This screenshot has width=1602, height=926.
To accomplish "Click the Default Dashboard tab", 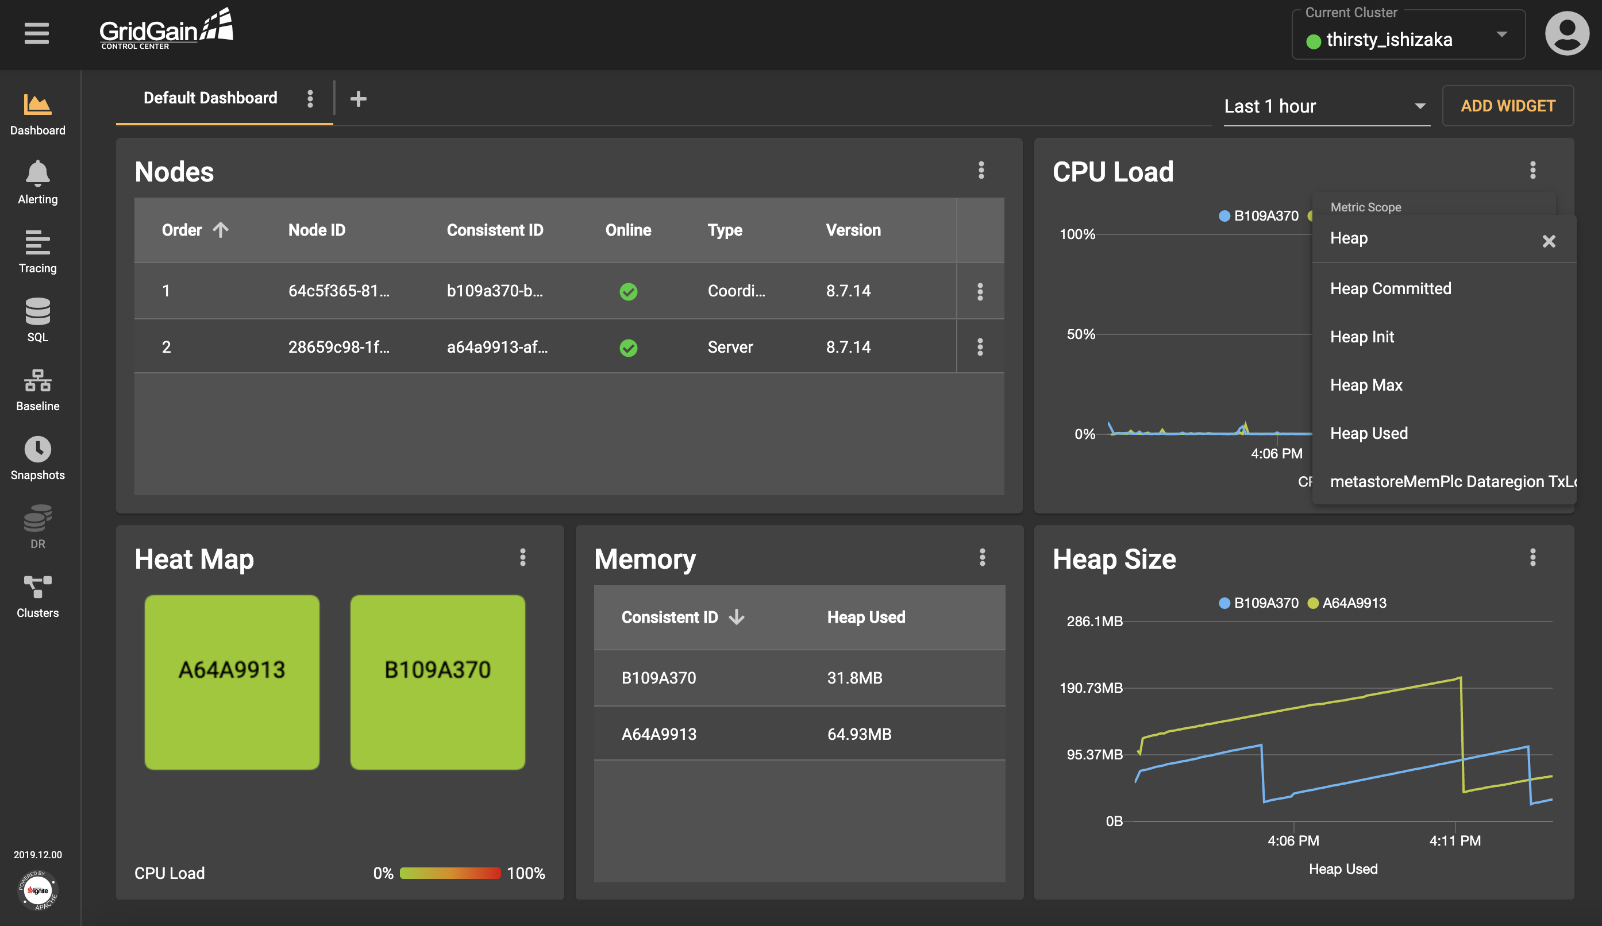I will [210, 98].
